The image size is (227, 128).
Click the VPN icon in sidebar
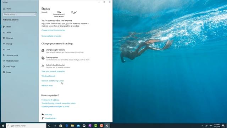coord(4,49)
